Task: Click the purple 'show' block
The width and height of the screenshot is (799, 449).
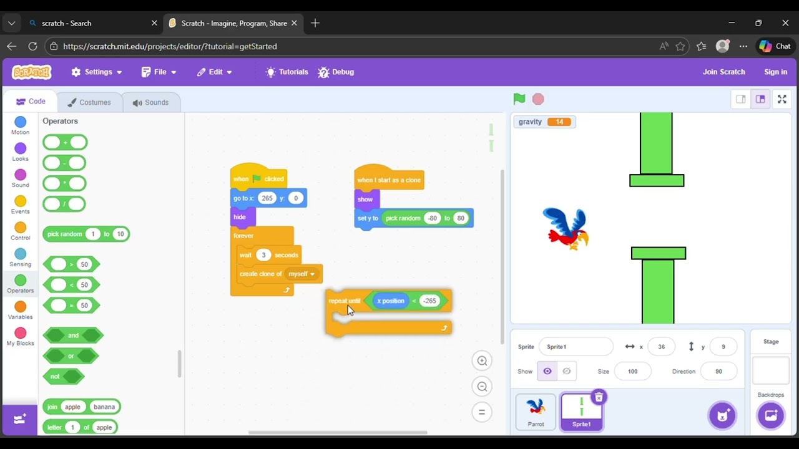Action: tap(365, 200)
